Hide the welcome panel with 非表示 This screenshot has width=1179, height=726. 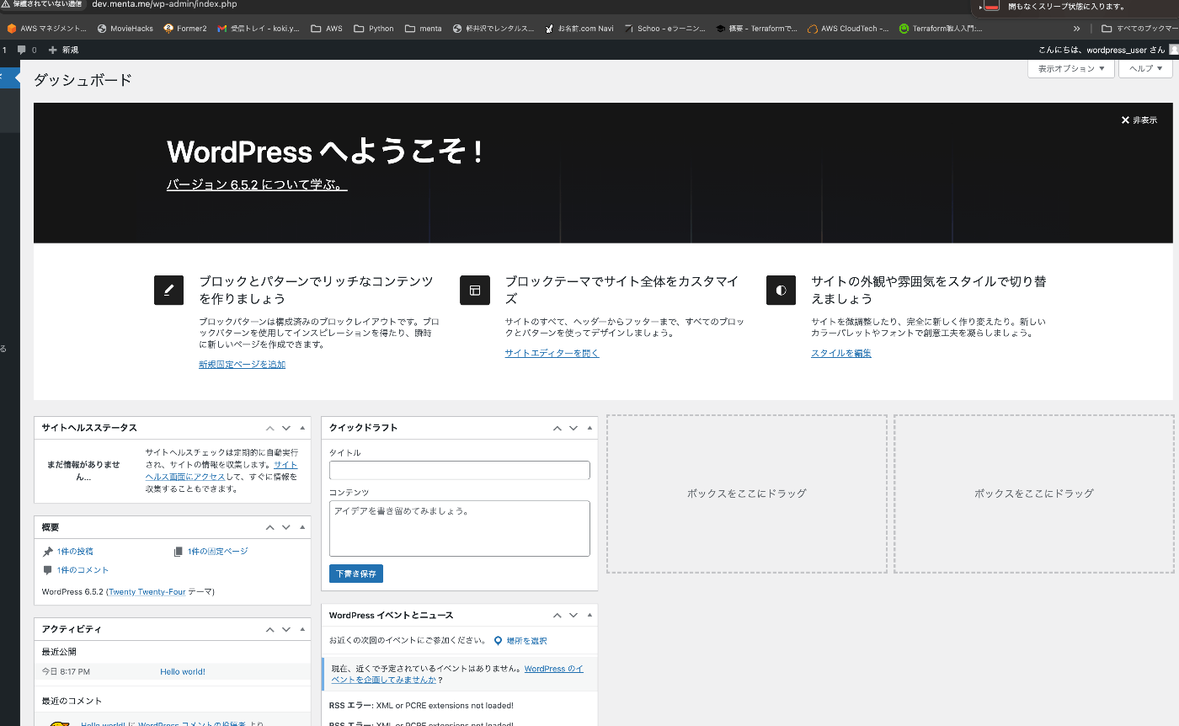click(x=1139, y=120)
